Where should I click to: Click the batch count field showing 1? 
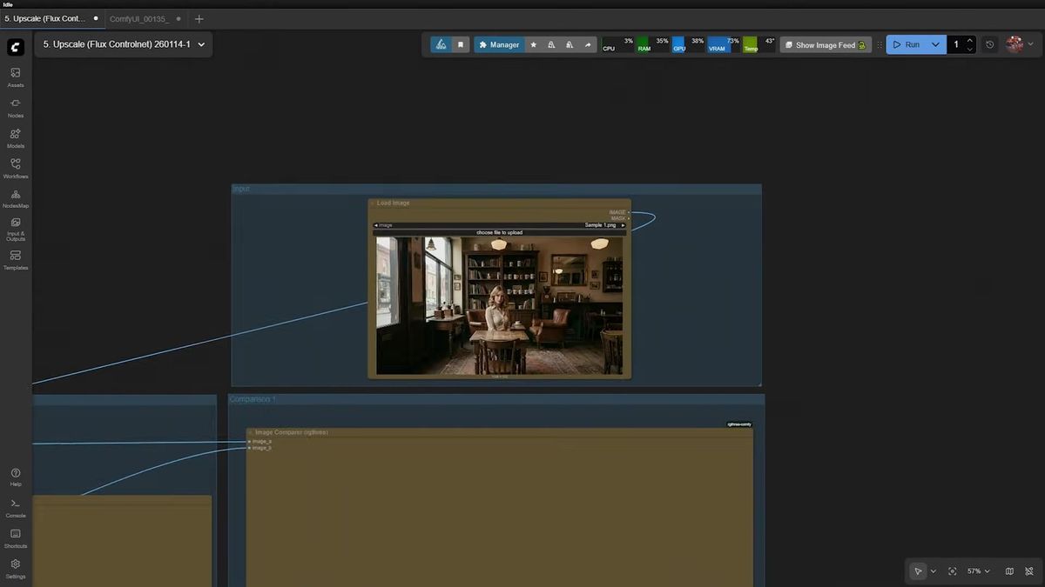[955, 44]
